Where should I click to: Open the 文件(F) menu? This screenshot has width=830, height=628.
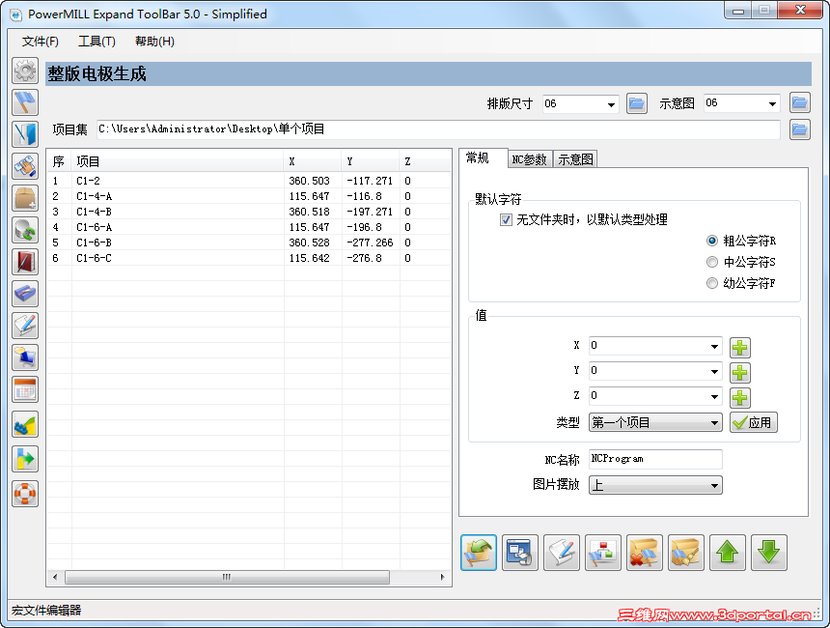41,42
